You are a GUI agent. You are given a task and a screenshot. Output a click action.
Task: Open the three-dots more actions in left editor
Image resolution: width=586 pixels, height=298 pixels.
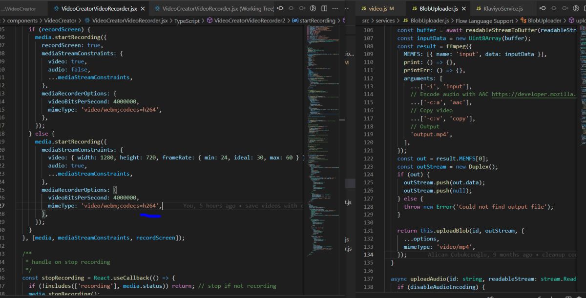(x=335, y=8)
